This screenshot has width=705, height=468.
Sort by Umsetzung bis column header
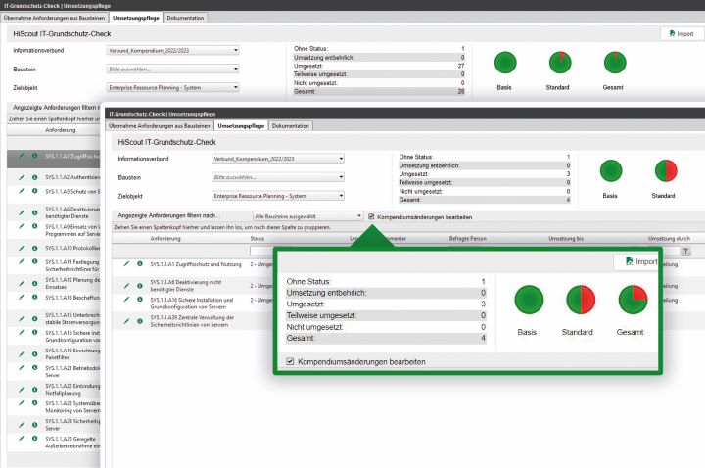pyautogui.click(x=566, y=238)
